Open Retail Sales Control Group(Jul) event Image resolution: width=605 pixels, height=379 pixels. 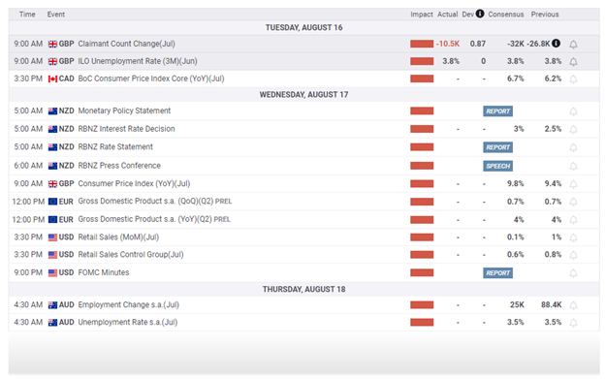[x=131, y=255]
